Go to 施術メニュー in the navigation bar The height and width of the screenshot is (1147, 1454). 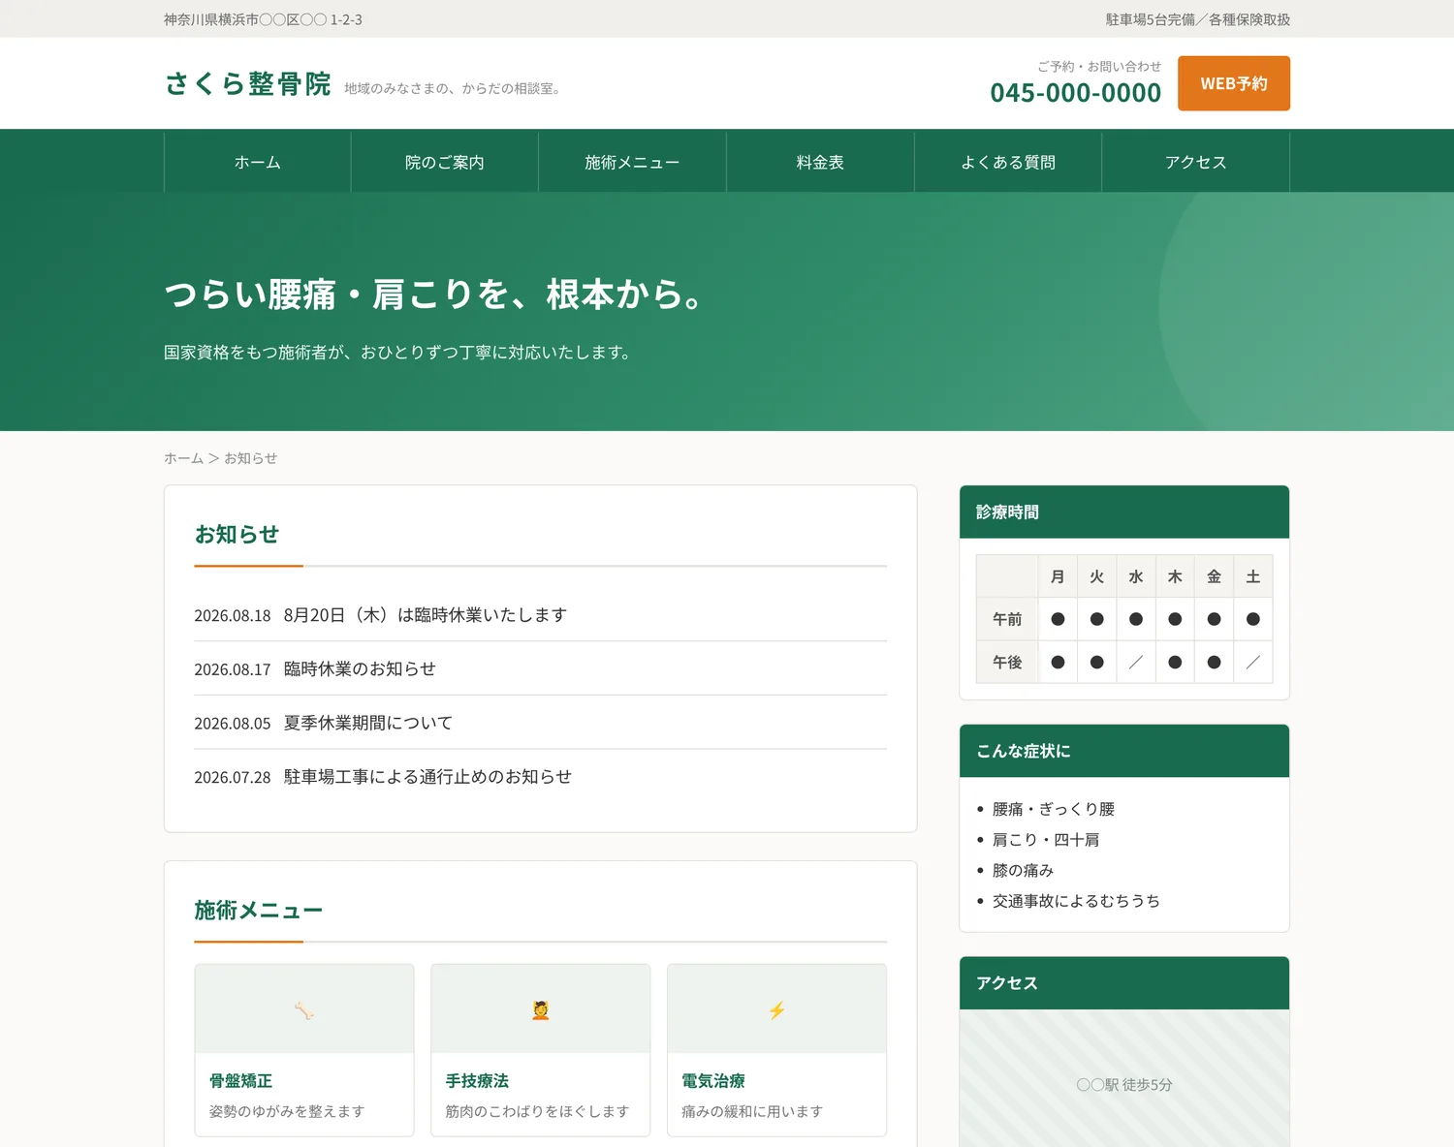632,163
